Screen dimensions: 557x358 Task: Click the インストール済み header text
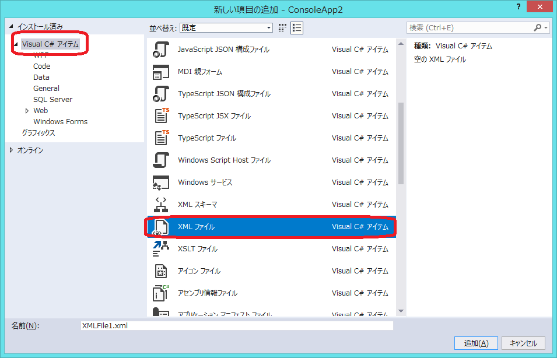[40, 27]
